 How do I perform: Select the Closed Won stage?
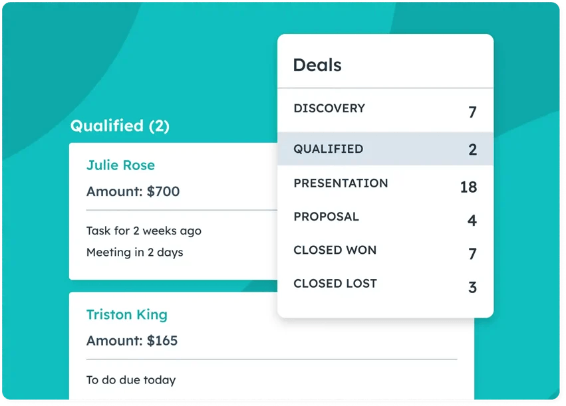pos(385,251)
